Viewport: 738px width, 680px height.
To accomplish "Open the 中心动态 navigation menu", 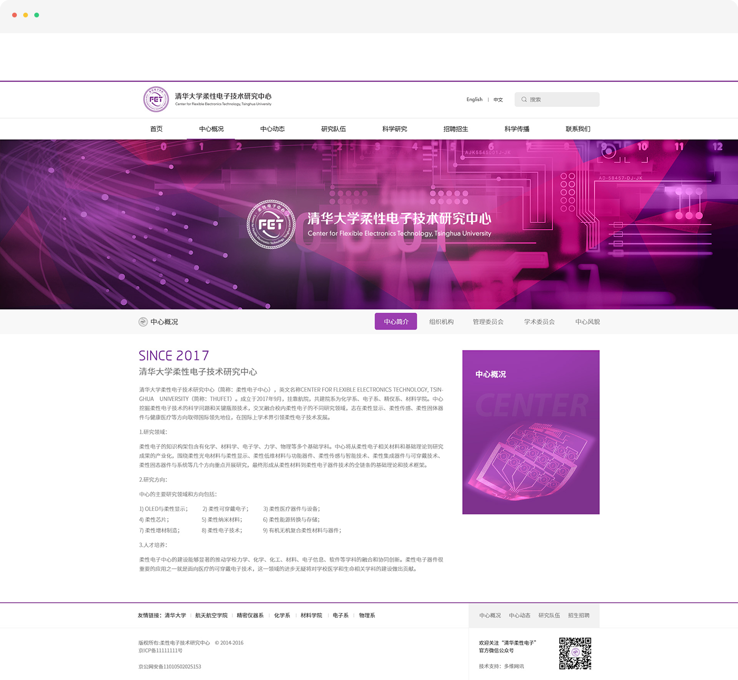I will click(273, 129).
